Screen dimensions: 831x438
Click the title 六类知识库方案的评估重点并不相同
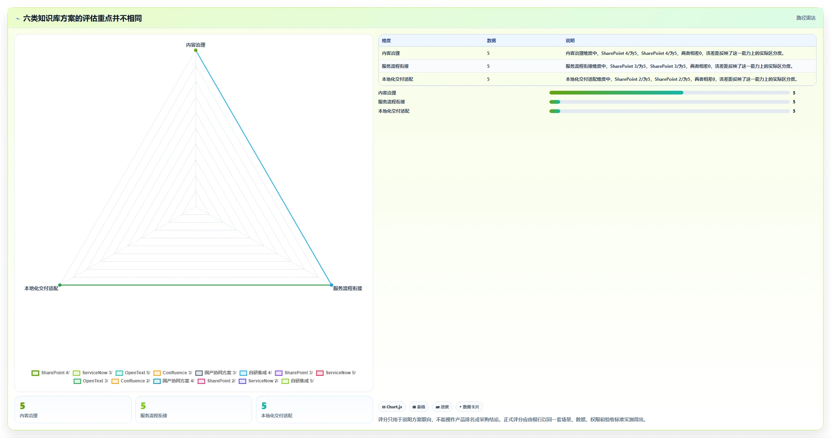tap(82, 18)
